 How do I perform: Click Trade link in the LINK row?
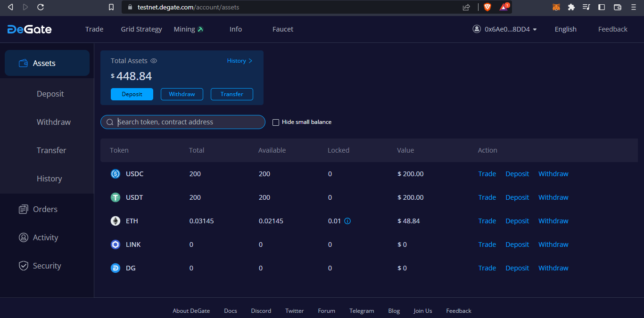point(487,245)
